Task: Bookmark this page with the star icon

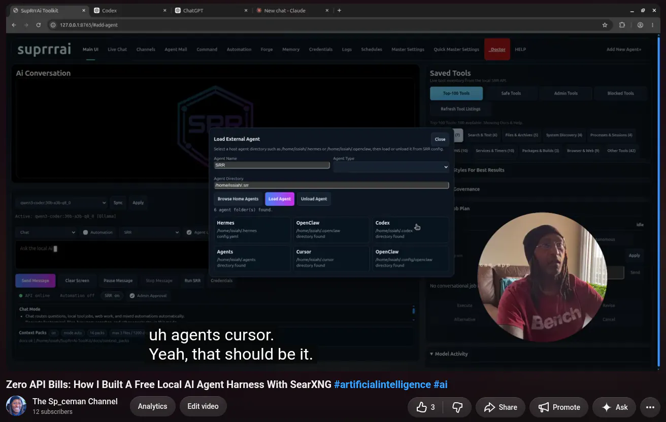Action: pyautogui.click(x=605, y=25)
